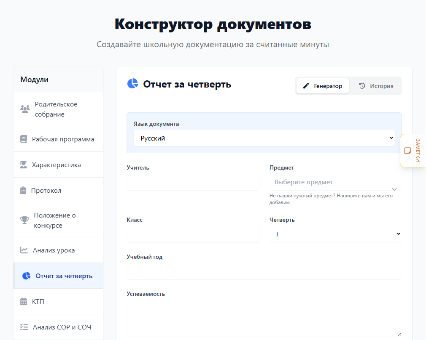
Task: Click the Учитель input field
Action: [x=193, y=182]
